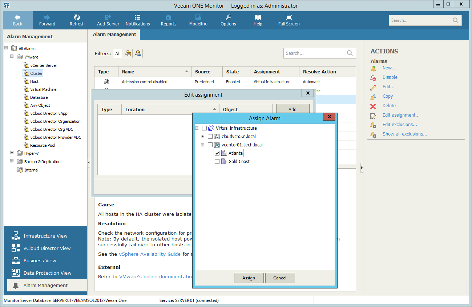Click the Edit pencil icon

[373, 87]
